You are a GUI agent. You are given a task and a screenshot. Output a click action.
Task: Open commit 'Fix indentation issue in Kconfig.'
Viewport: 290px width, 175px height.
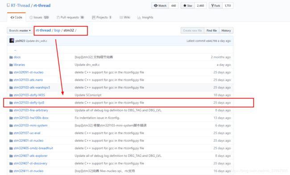(97, 118)
